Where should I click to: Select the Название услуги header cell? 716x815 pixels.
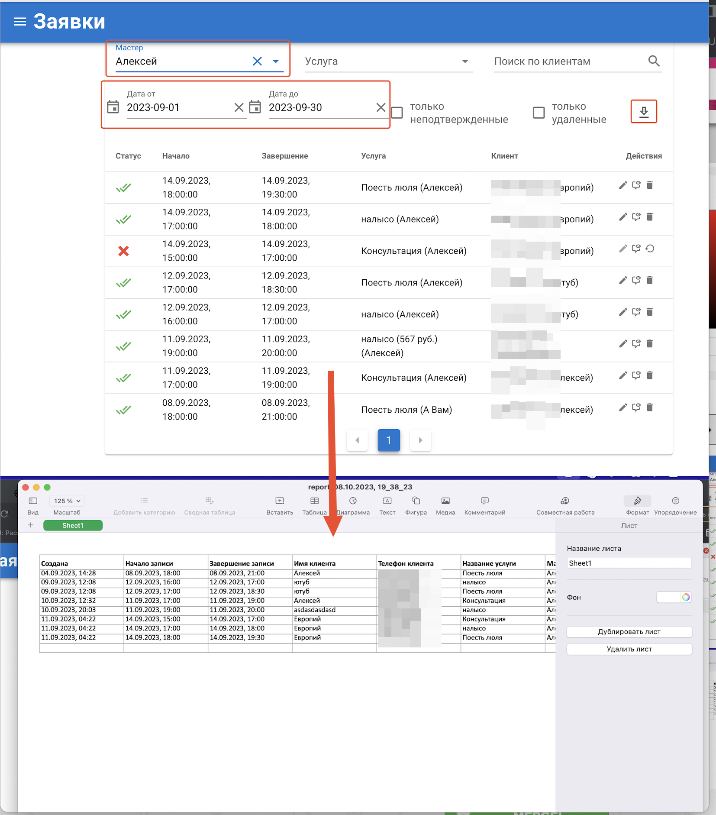point(503,563)
